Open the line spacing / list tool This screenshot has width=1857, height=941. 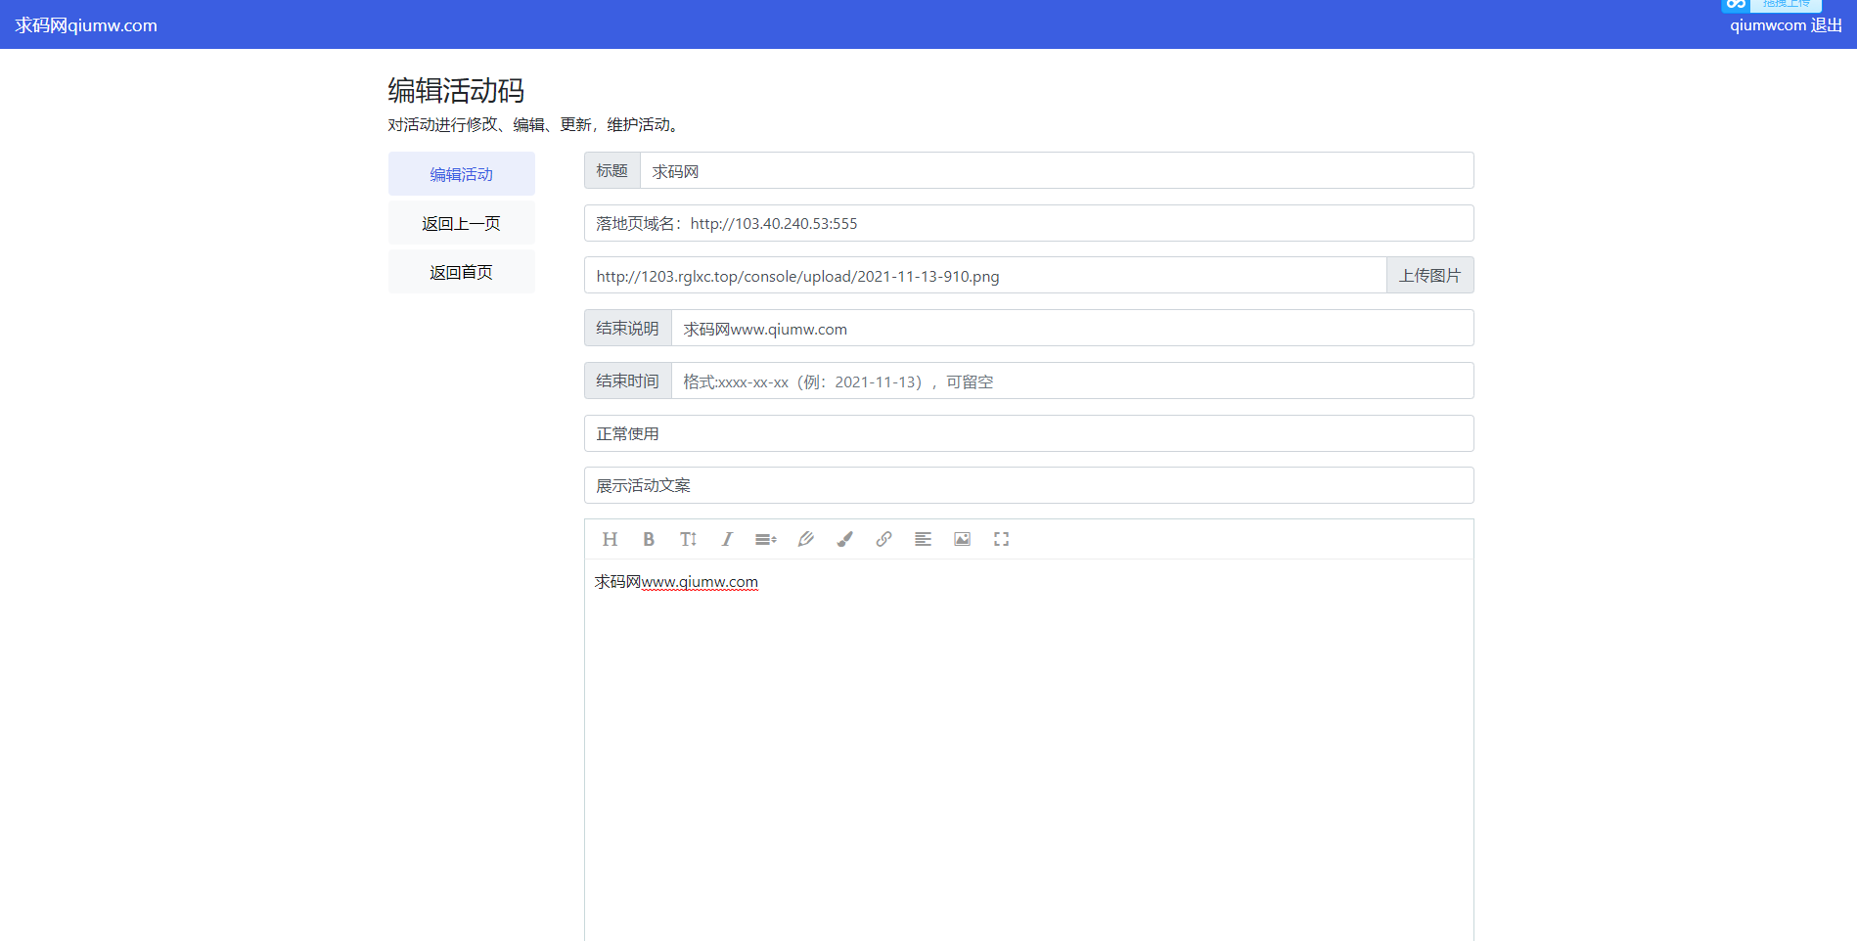[766, 539]
